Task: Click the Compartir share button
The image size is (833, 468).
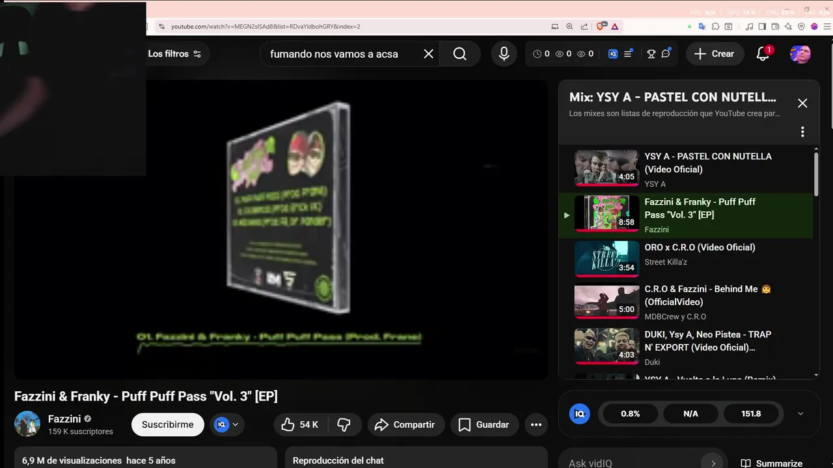Action: (405, 424)
